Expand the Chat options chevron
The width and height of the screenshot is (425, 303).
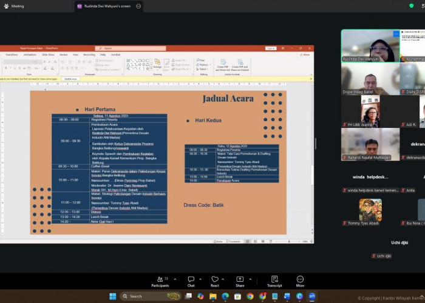pos(200,279)
